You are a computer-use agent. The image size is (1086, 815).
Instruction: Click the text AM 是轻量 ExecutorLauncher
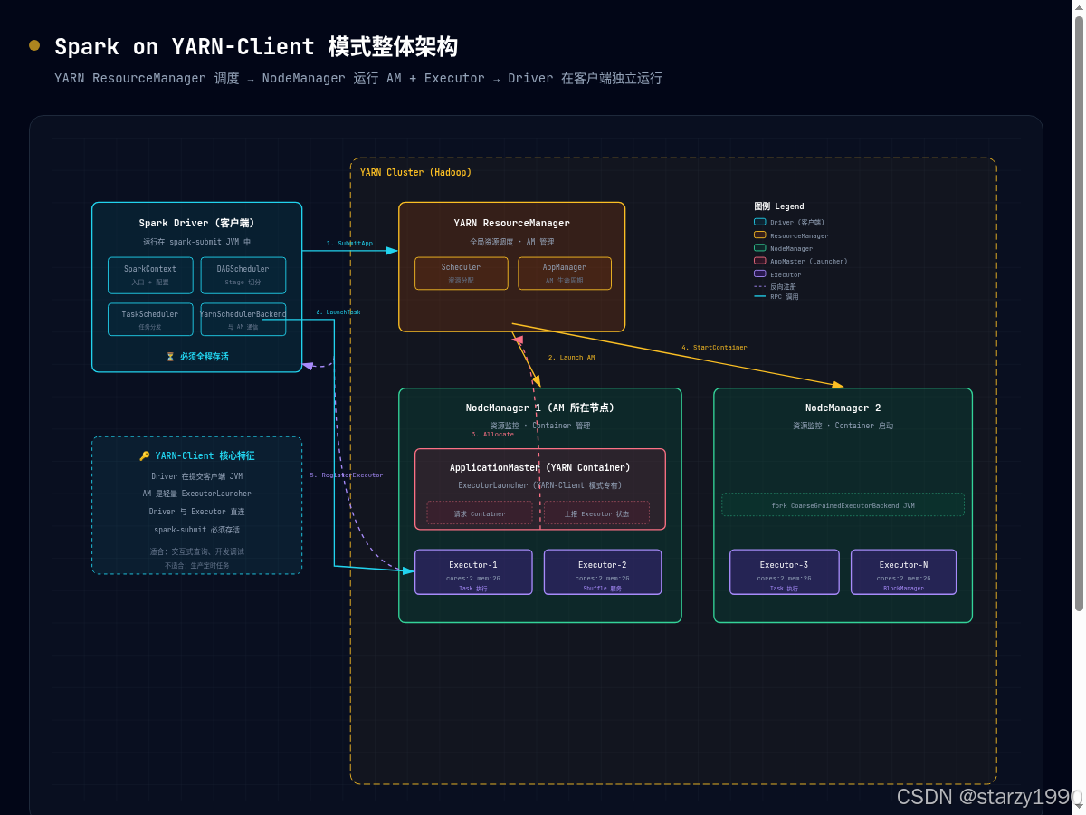click(x=196, y=494)
